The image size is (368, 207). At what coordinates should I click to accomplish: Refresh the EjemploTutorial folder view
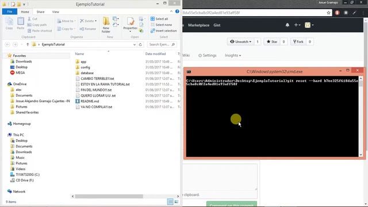pyautogui.click(x=140, y=44)
